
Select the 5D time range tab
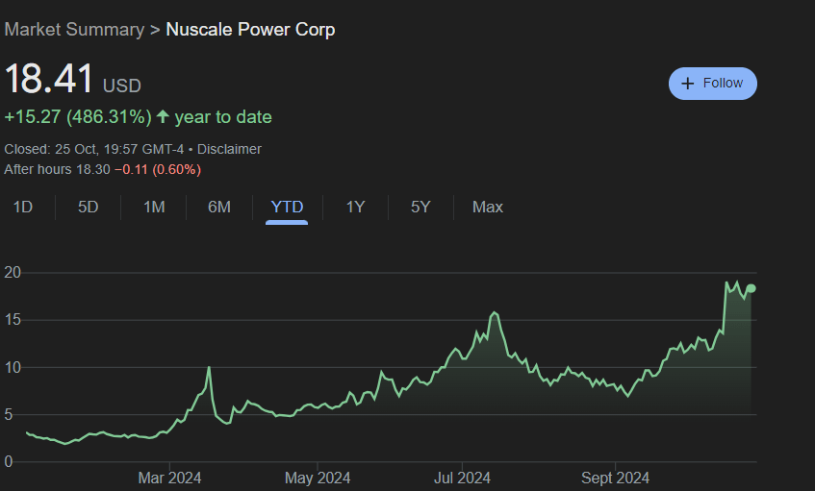click(88, 208)
